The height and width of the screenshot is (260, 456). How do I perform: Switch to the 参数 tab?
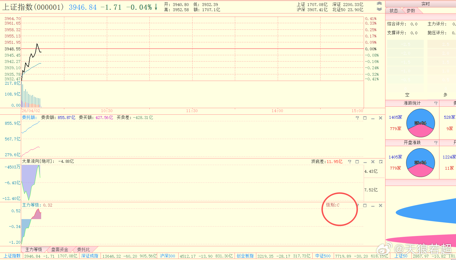point(411,11)
